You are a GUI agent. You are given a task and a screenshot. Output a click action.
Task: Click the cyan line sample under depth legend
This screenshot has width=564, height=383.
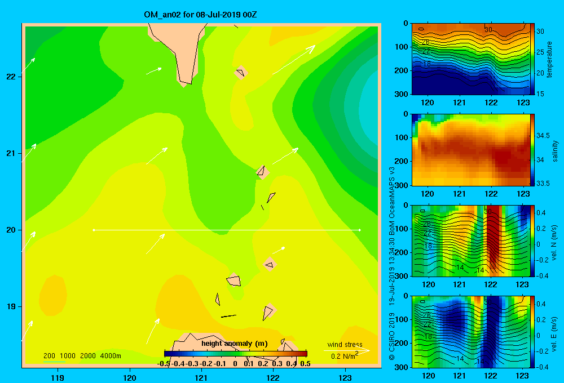tap(55, 362)
